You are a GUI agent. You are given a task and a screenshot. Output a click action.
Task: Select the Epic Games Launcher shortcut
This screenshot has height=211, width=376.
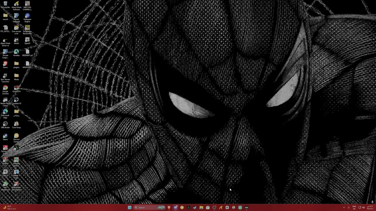click(x=5, y=78)
